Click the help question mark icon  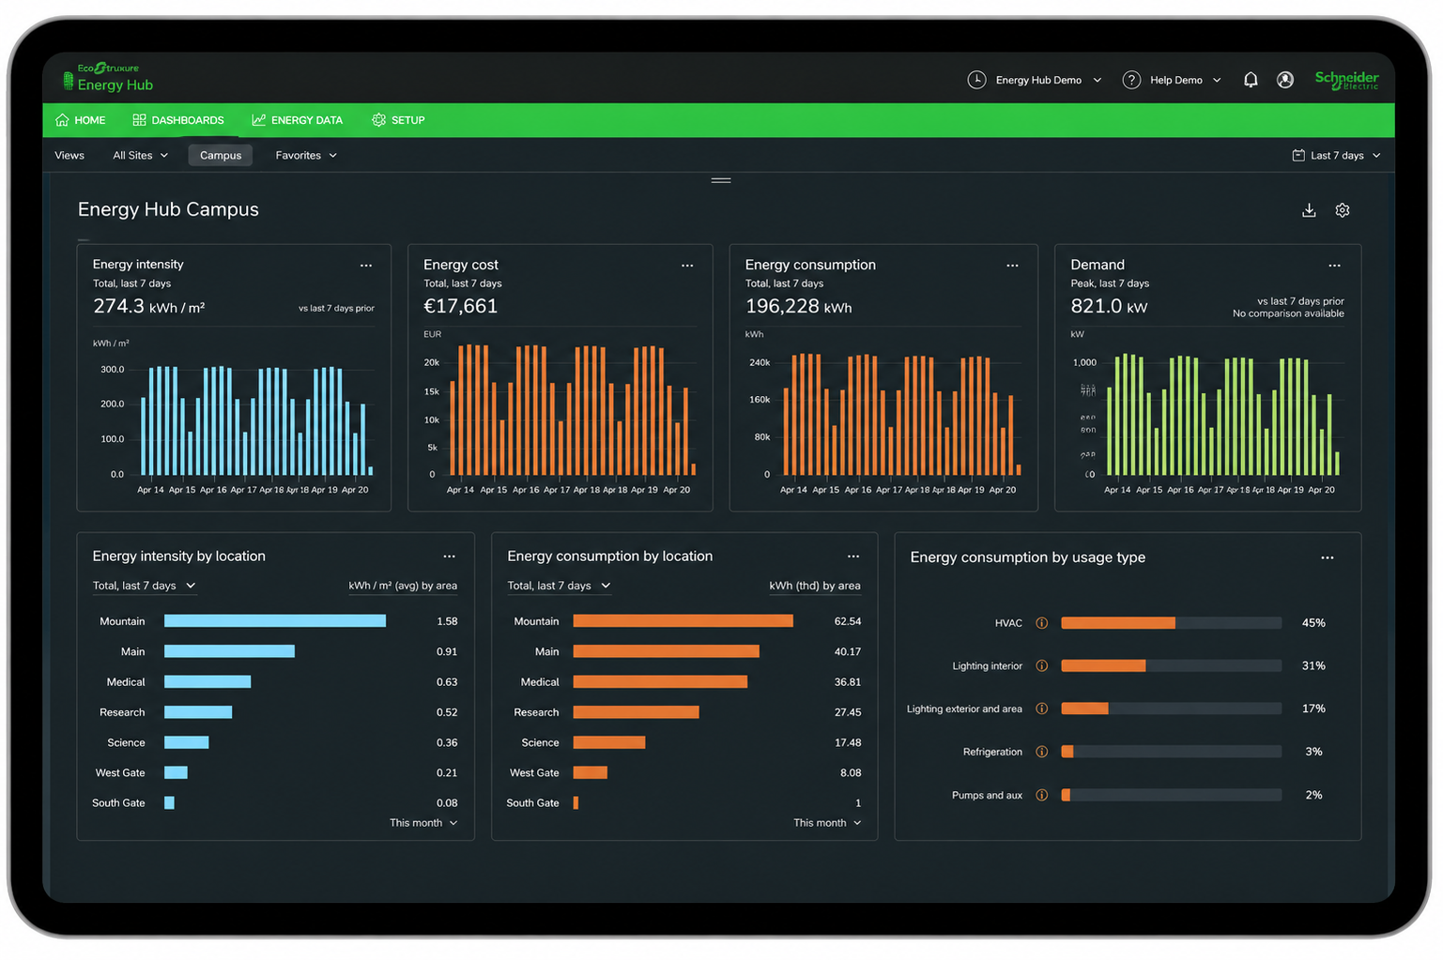(1131, 80)
